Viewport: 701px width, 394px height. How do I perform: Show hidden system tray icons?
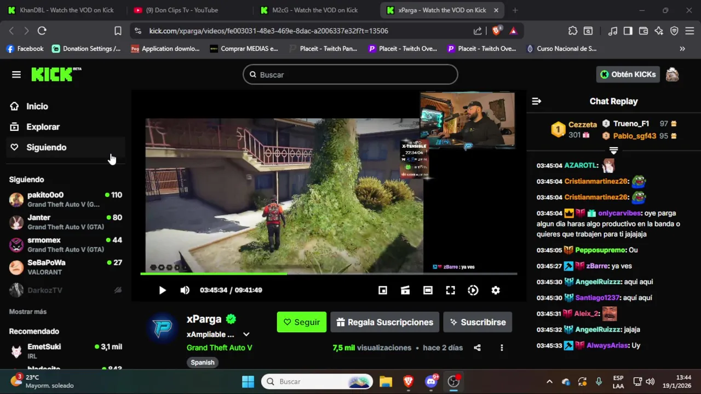tap(549, 381)
